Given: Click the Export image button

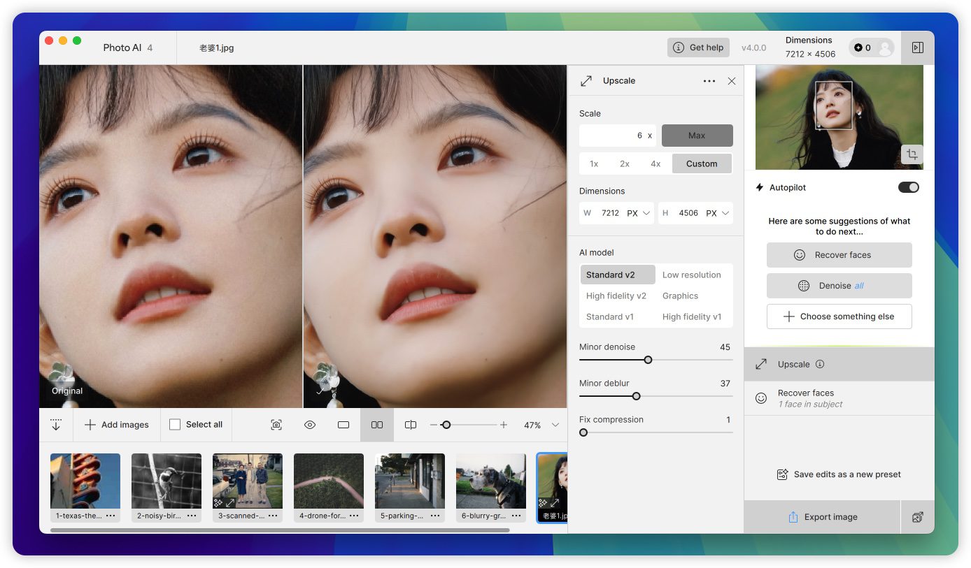Looking at the screenshot, I should point(822,517).
